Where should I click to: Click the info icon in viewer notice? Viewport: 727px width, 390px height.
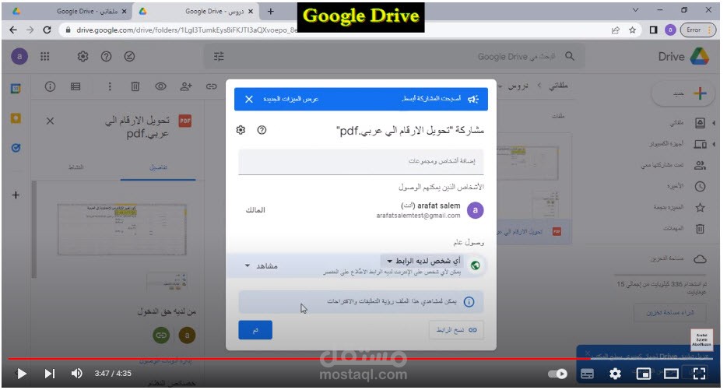tap(469, 302)
